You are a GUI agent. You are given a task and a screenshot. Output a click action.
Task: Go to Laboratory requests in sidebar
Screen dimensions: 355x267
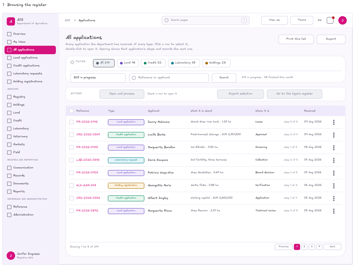pyautogui.click(x=28, y=73)
